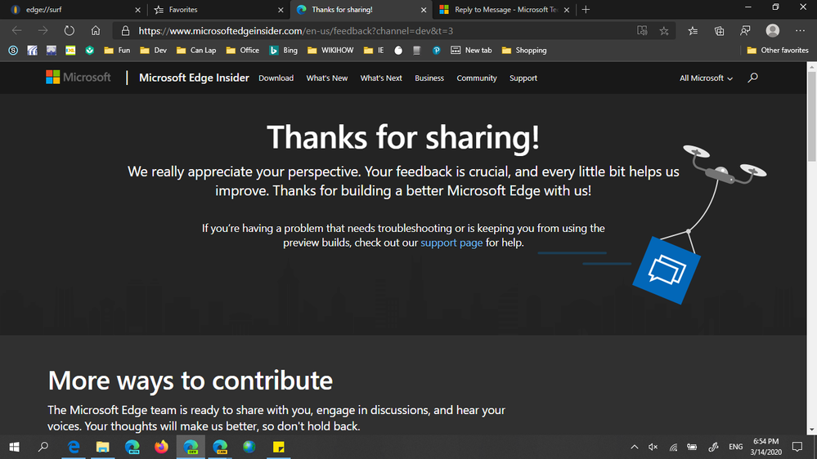Open legacy Edge from the taskbar
The width and height of the screenshot is (817, 459).
74,447
